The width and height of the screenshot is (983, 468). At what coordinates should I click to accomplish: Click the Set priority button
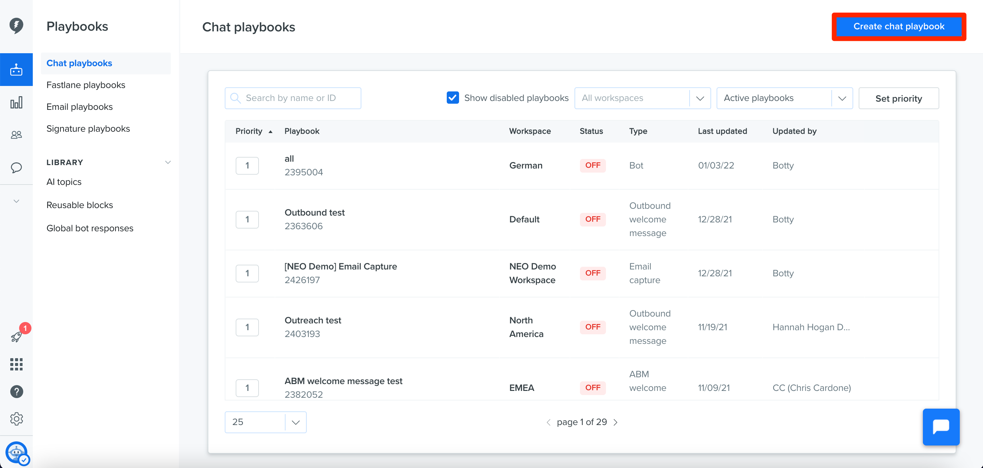(899, 98)
